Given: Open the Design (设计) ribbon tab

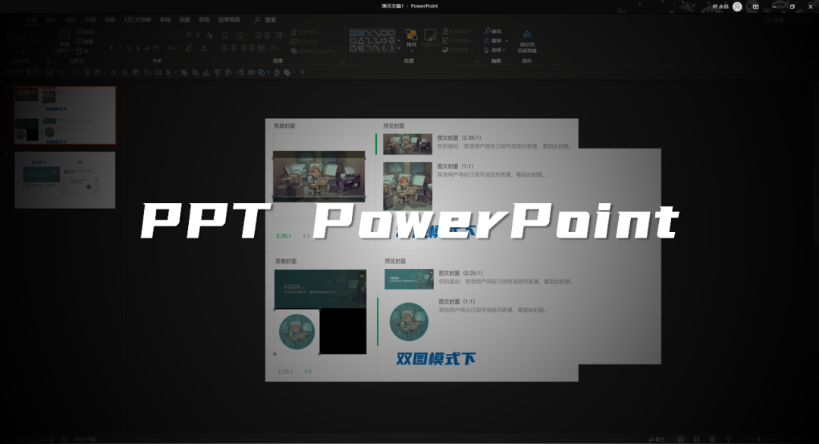Looking at the screenshot, I should pos(71,20).
